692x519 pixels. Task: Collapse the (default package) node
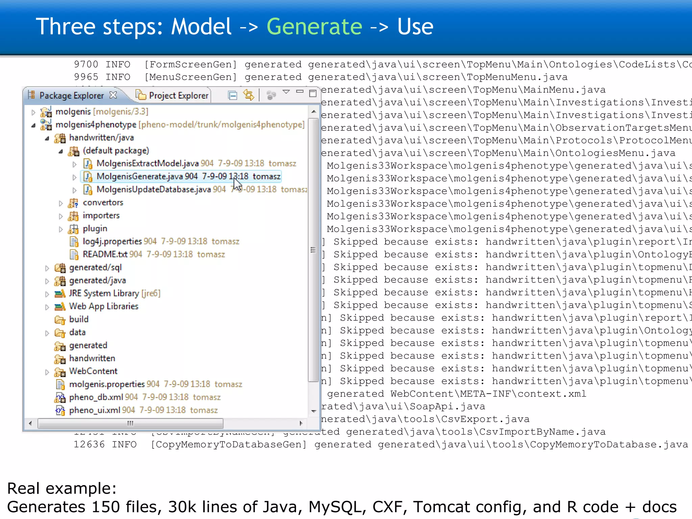click(x=61, y=151)
